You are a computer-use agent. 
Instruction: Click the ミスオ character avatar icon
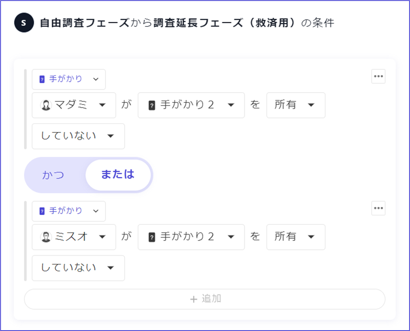pyautogui.click(x=46, y=237)
